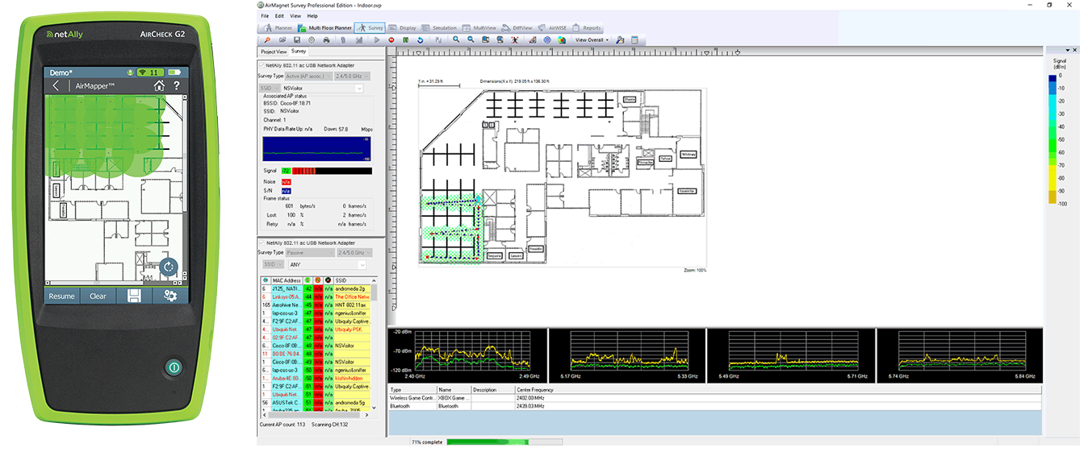Click the start survey play icon

coord(377,39)
